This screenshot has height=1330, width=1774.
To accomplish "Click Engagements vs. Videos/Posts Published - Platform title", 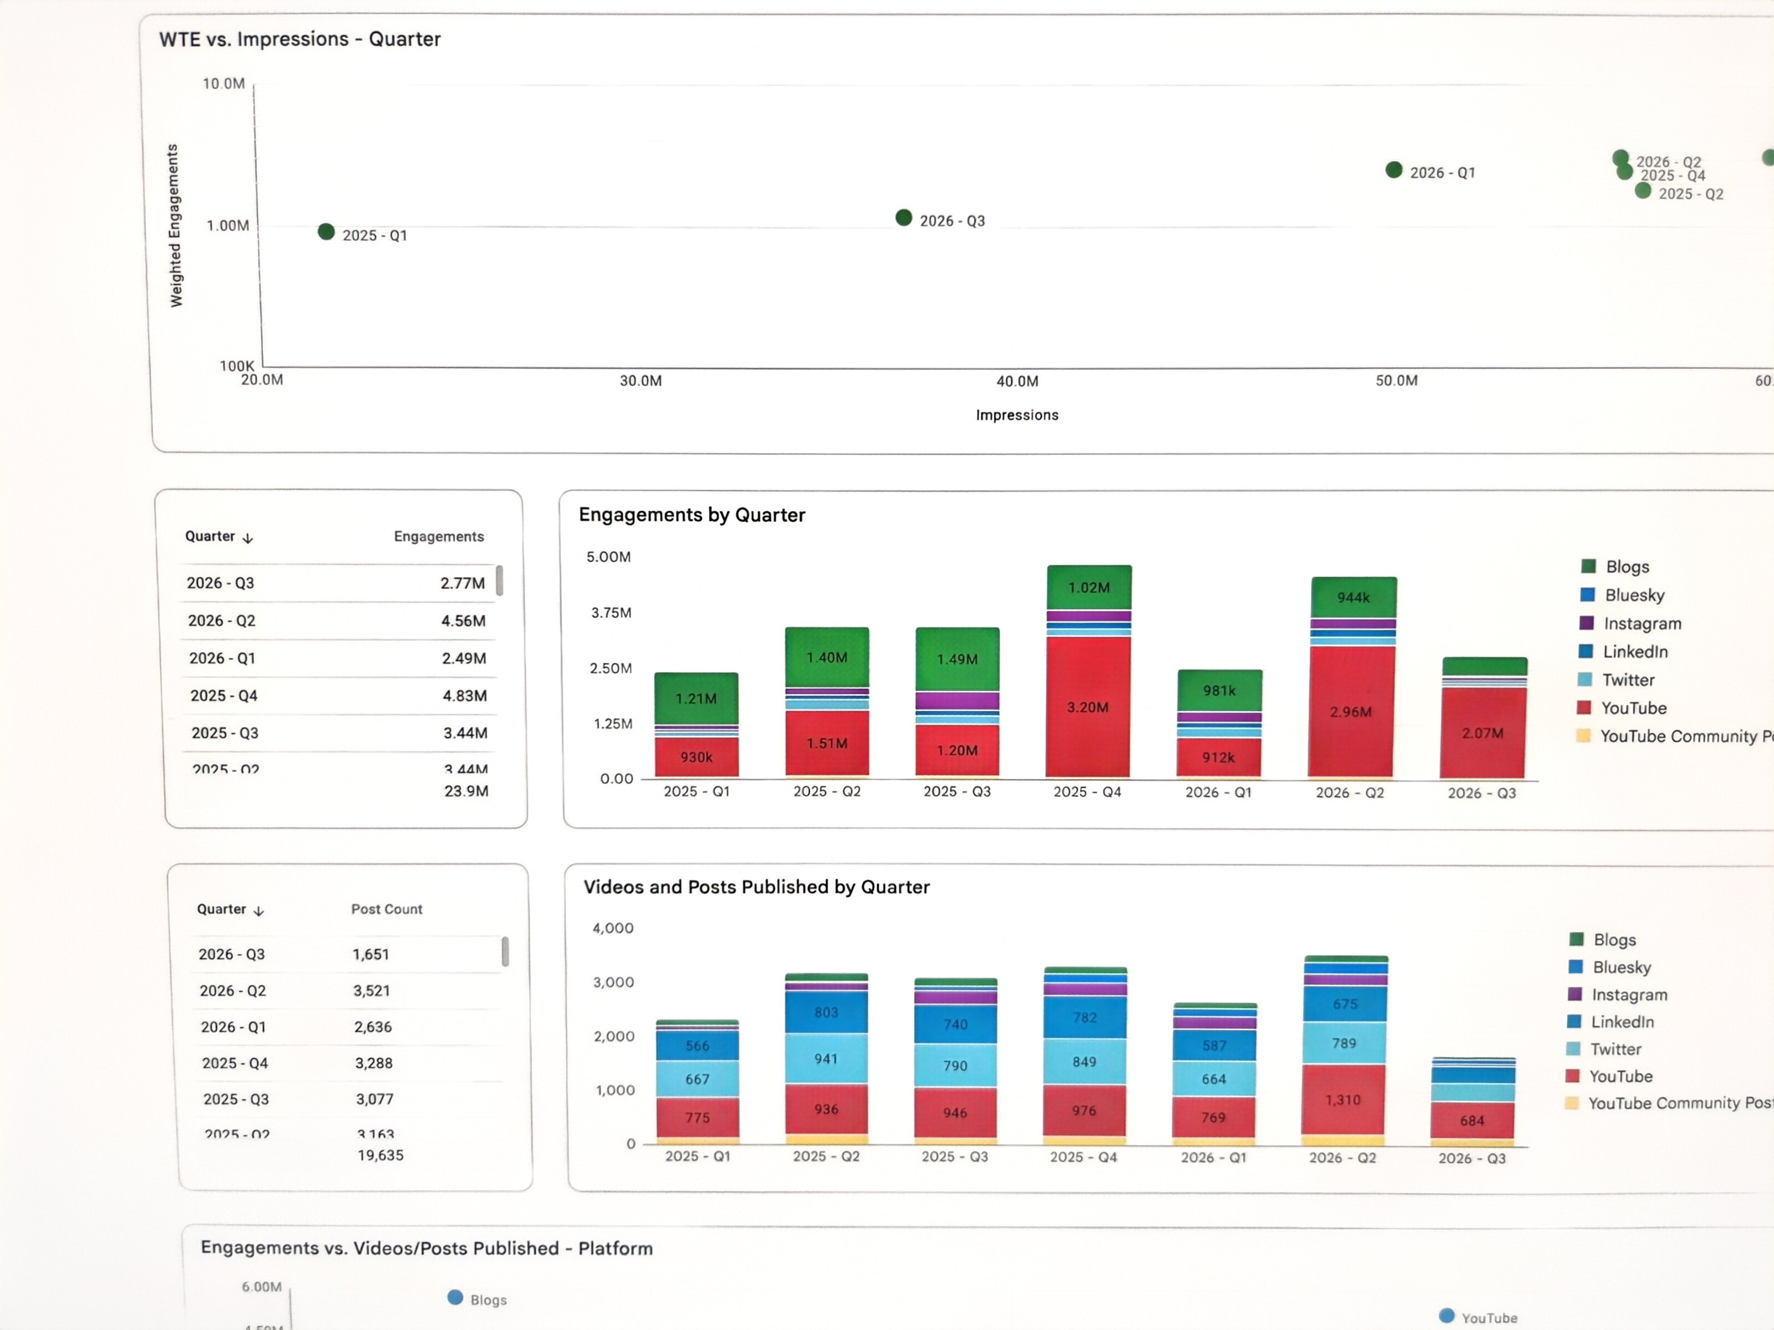I will click(427, 1248).
